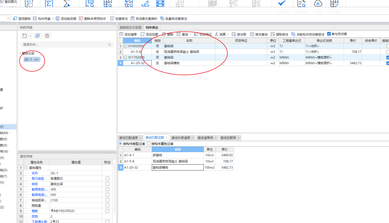Switch to 构件做法 tab

(x=152, y=27)
